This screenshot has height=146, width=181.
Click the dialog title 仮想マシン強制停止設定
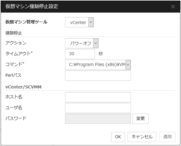(32, 7)
